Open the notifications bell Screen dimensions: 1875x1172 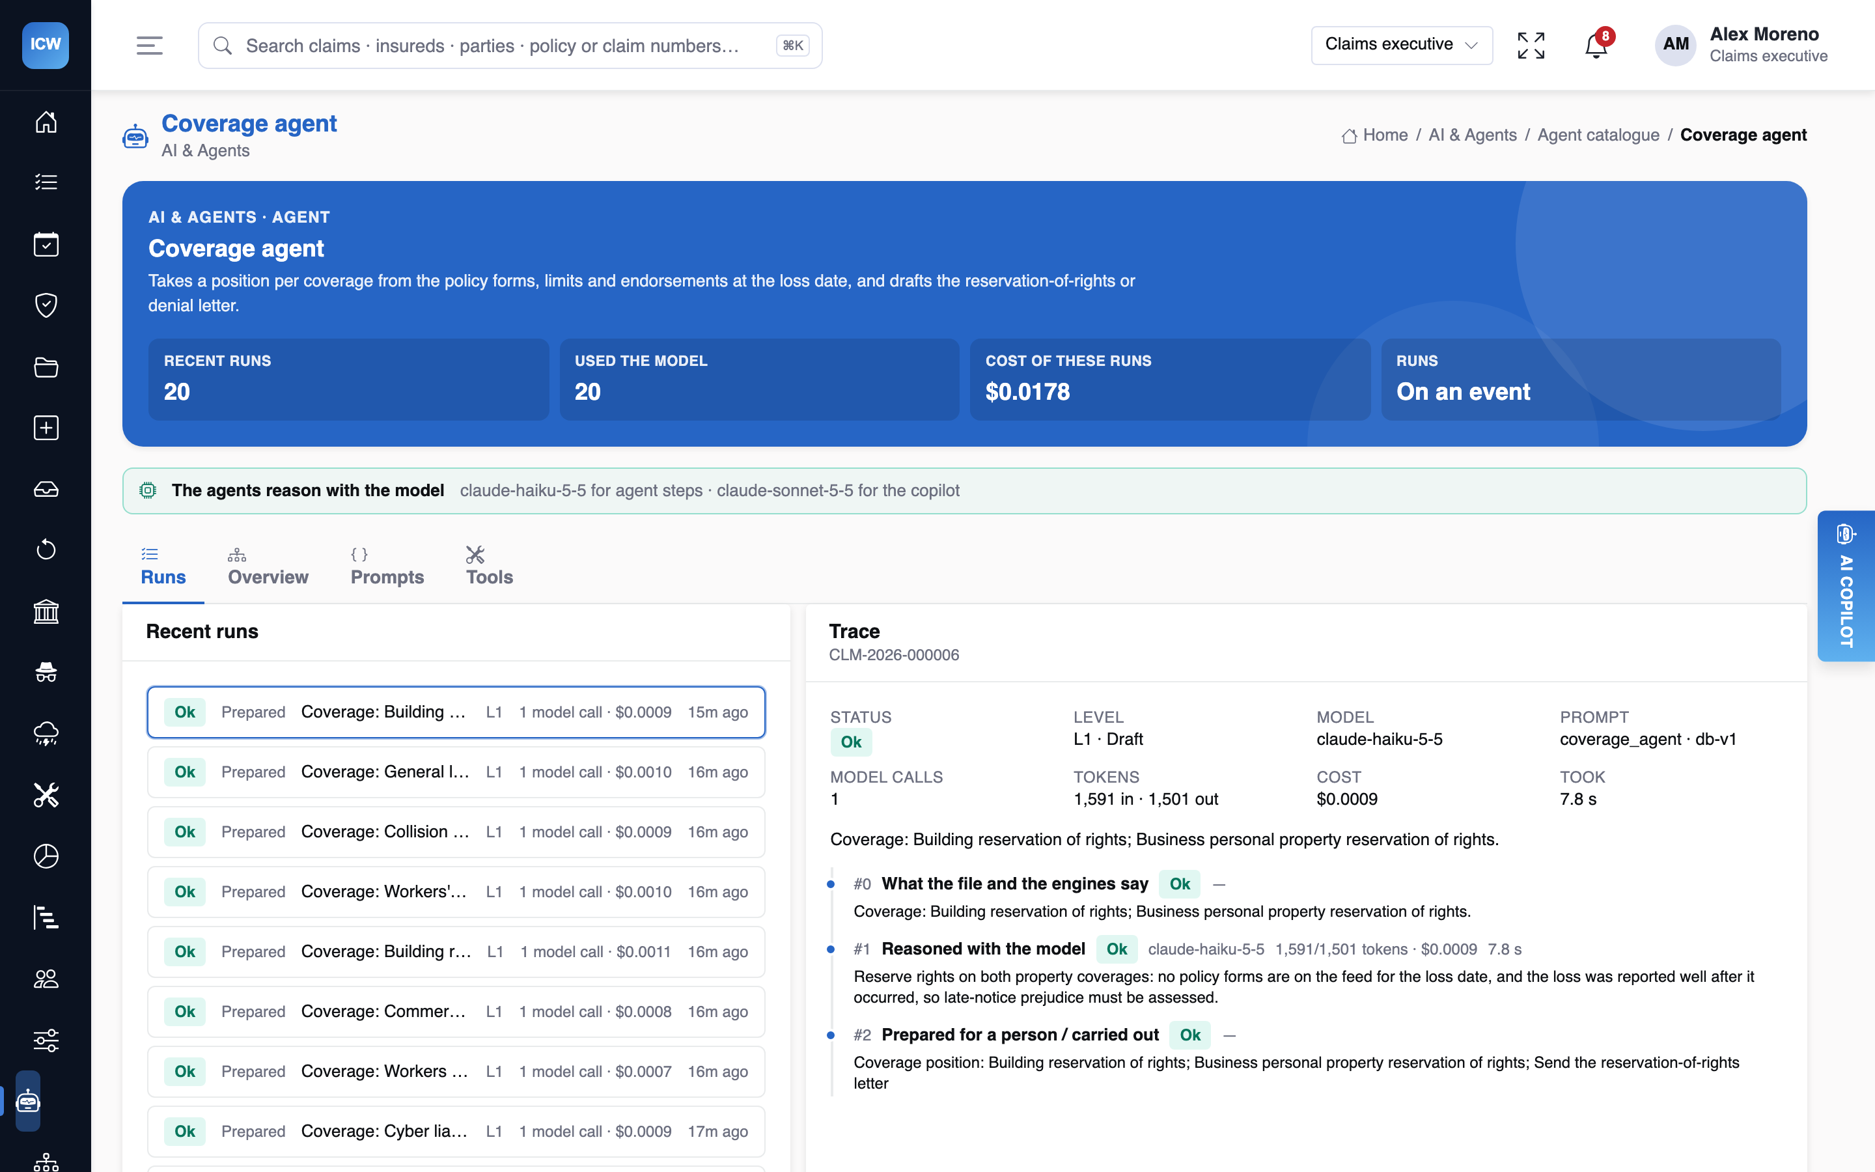click(x=1596, y=46)
